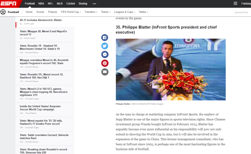The height and width of the screenshot is (154, 251).
Task: Open Fantasy link in top bar
Action: tap(246, 3)
